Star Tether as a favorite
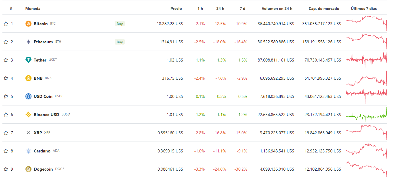The image size is (396, 177). coord(6,60)
